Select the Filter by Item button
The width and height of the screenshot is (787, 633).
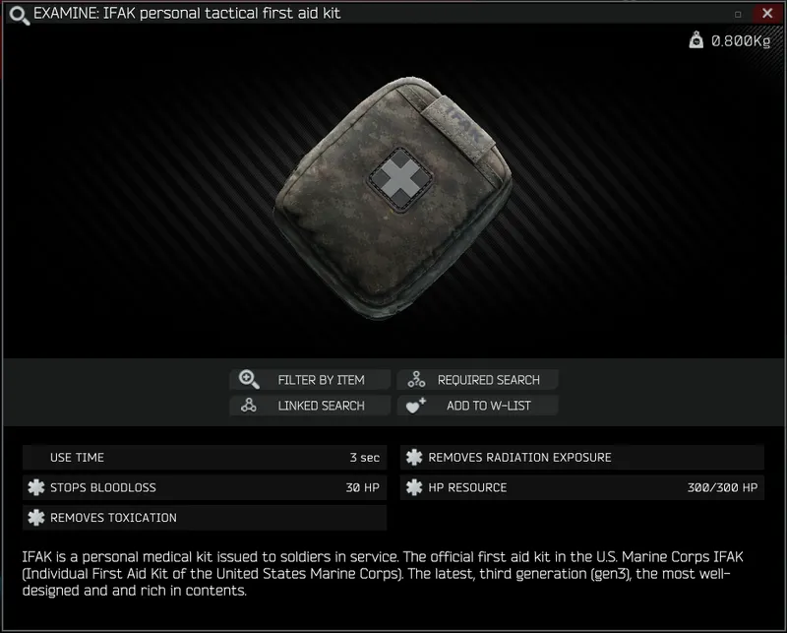pos(310,379)
